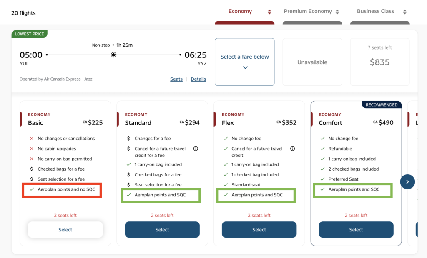Expand the 'Select a fare below' box
Viewport: 427px width, 258px height.
[245, 62]
